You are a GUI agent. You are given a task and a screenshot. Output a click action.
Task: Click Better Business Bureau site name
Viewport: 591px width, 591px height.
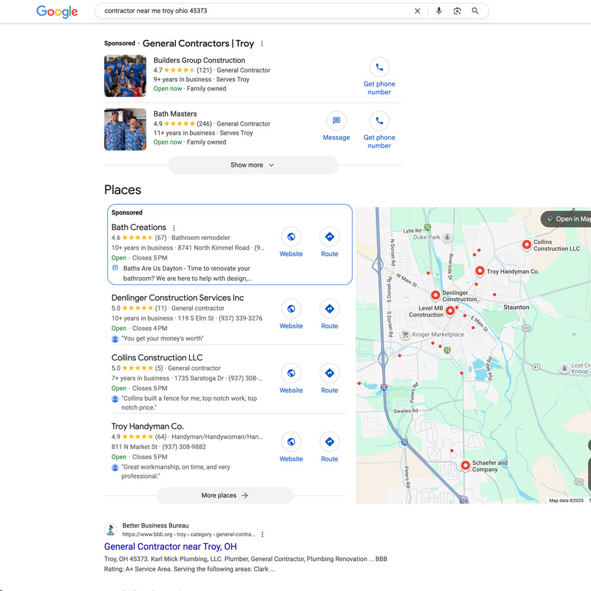pyautogui.click(x=156, y=526)
